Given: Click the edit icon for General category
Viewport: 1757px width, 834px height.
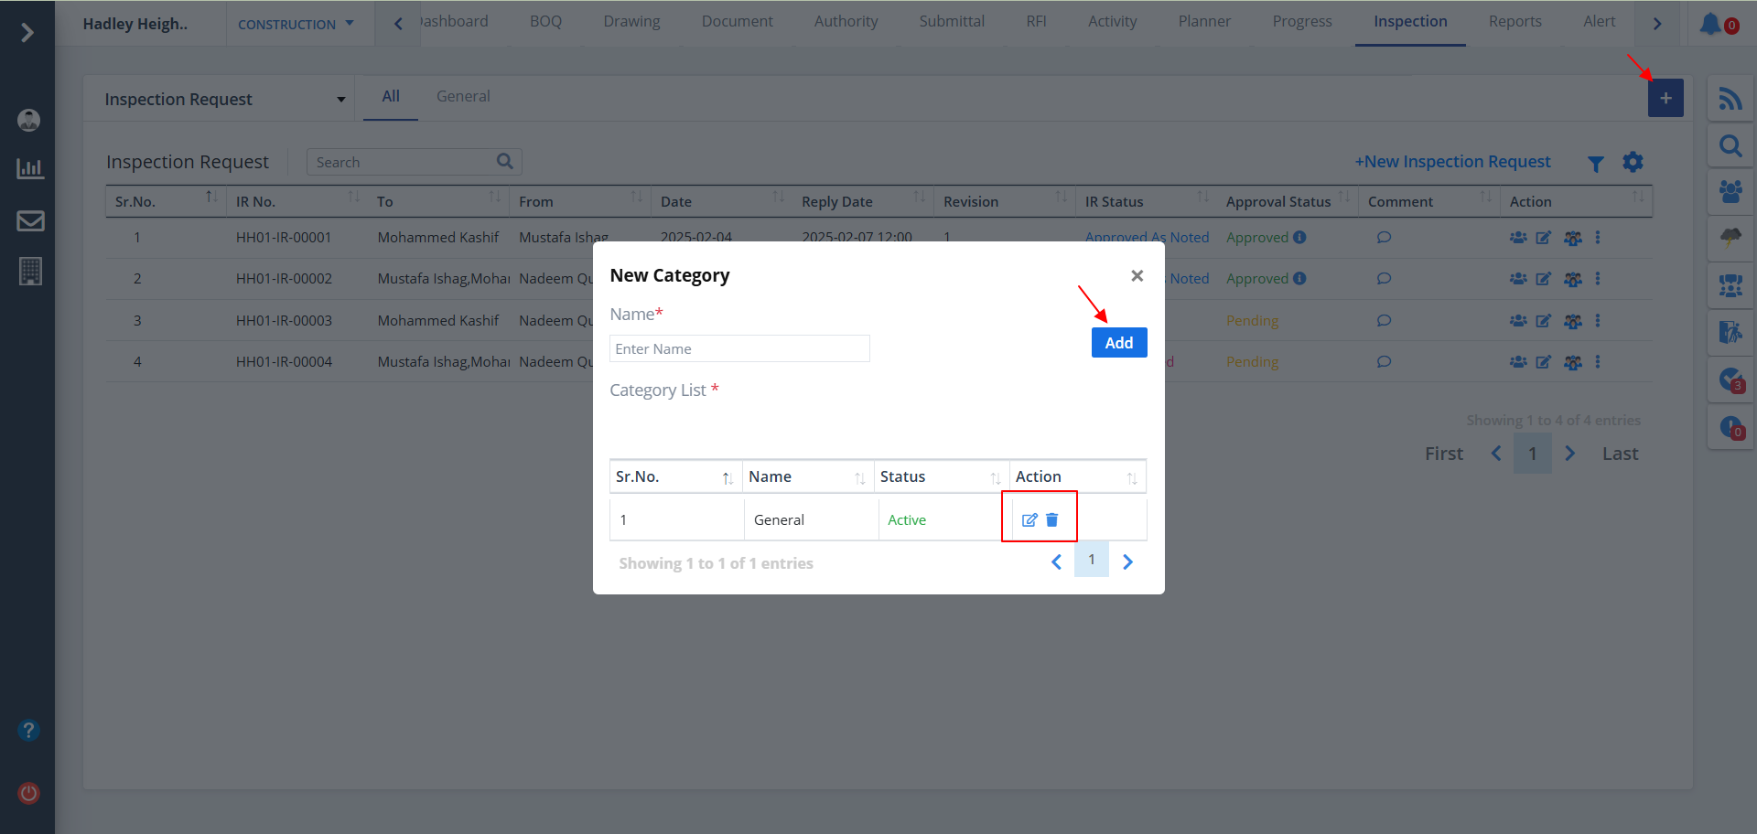Looking at the screenshot, I should pos(1029,519).
